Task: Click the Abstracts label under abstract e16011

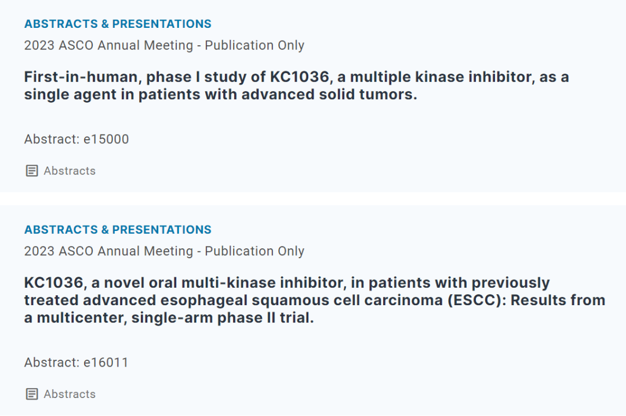Action: coord(70,394)
